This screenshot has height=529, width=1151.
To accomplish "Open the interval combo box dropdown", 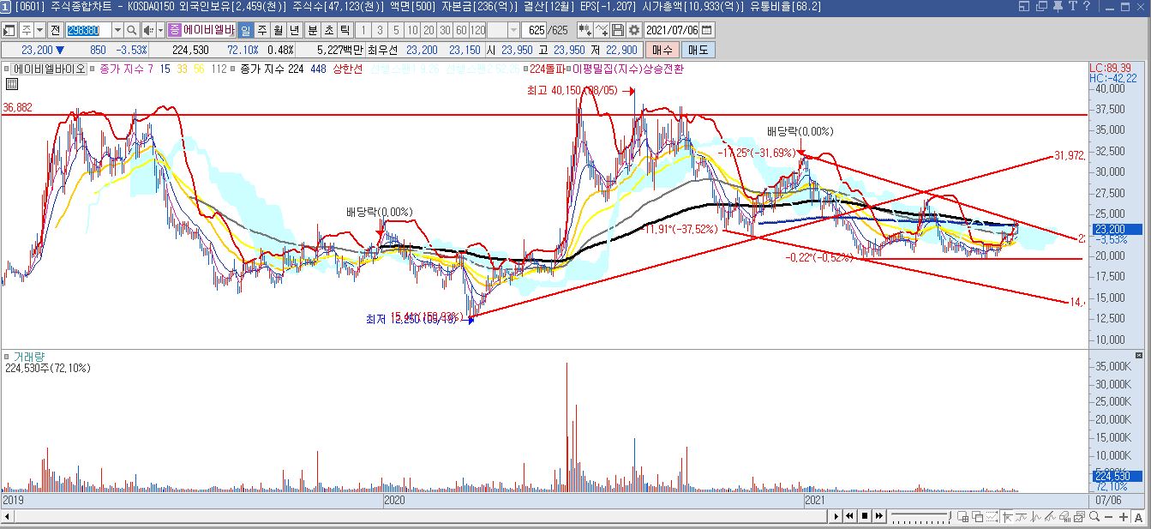I will (x=513, y=30).
